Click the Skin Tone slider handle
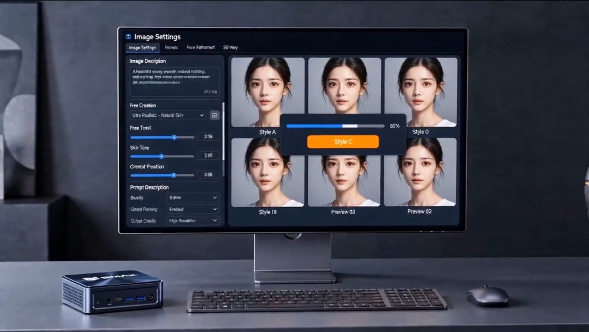This screenshot has height=332, width=589. coord(161,156)
